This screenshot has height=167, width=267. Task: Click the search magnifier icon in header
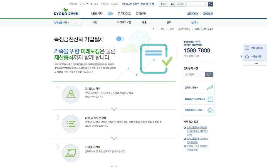click(211, 4)
